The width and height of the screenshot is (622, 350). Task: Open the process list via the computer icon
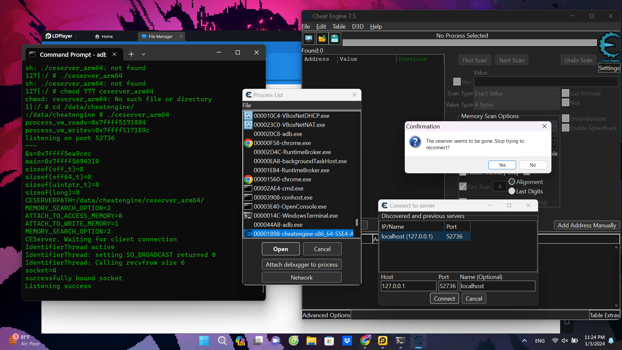[309, 39]
